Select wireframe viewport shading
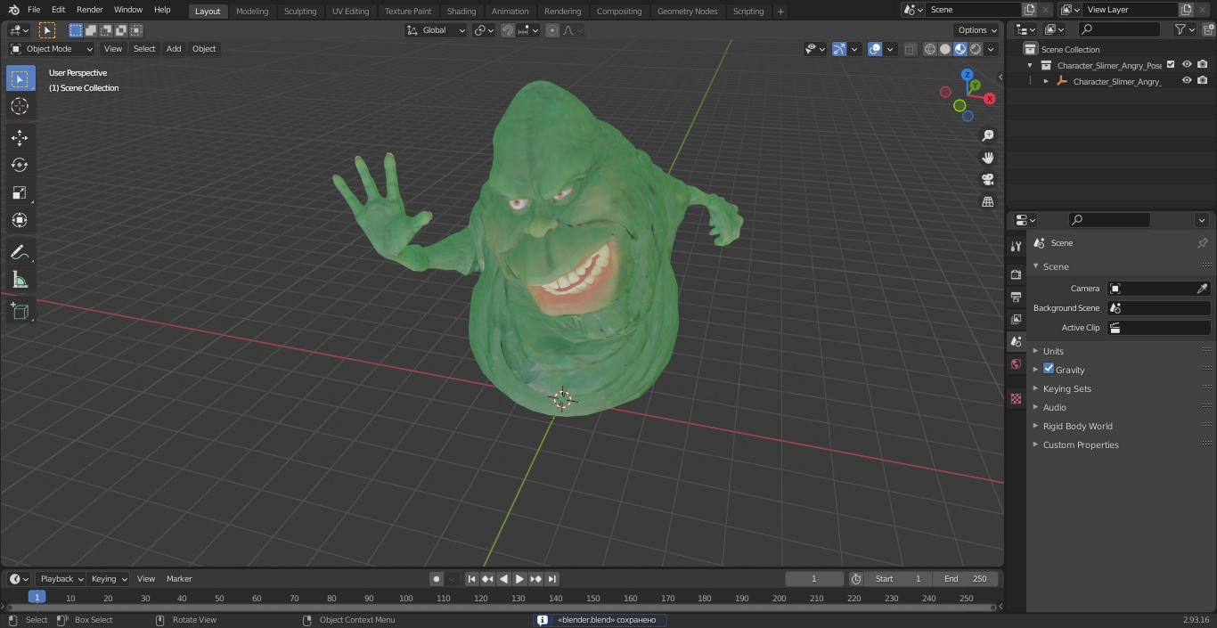The height and width of the screenshot is (628, 1217). click(x=930, y=49)
